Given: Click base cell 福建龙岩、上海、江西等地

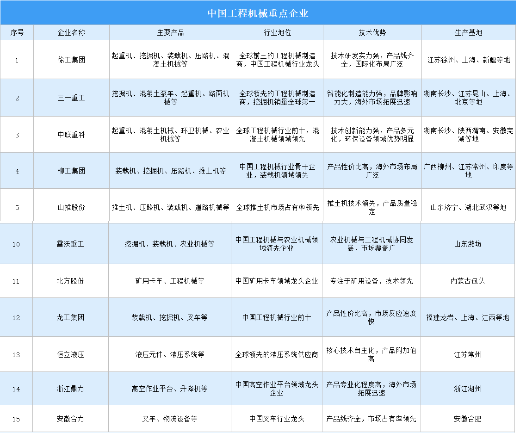Looking at the screenshot, I should pos(468,318).
